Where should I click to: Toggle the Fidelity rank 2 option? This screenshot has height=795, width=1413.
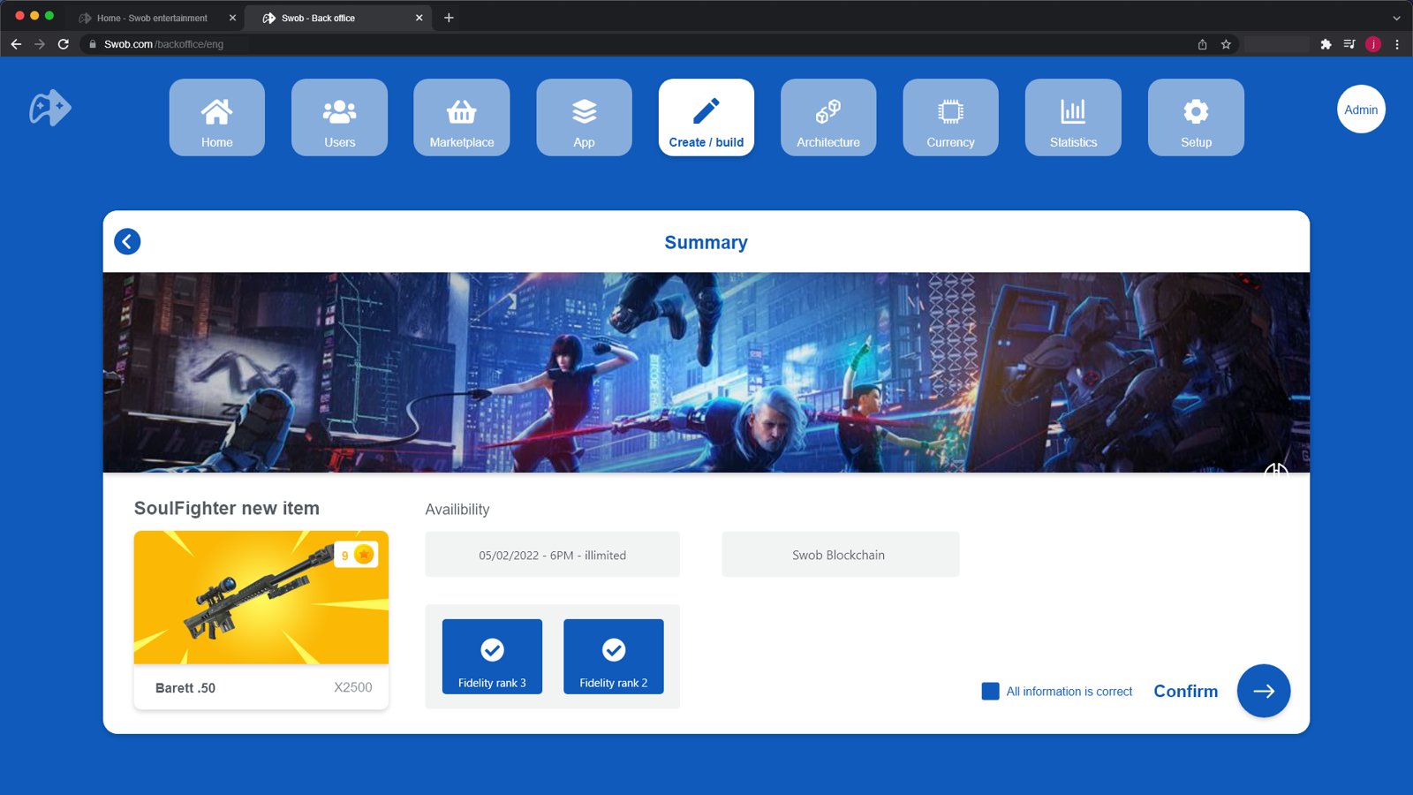click(x=614, y=656)
